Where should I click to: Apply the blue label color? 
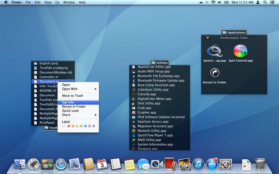point(85,126)
